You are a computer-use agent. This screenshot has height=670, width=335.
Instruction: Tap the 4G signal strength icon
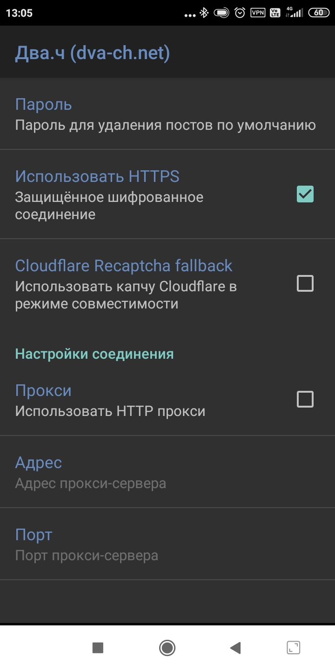tap(294, 13)
